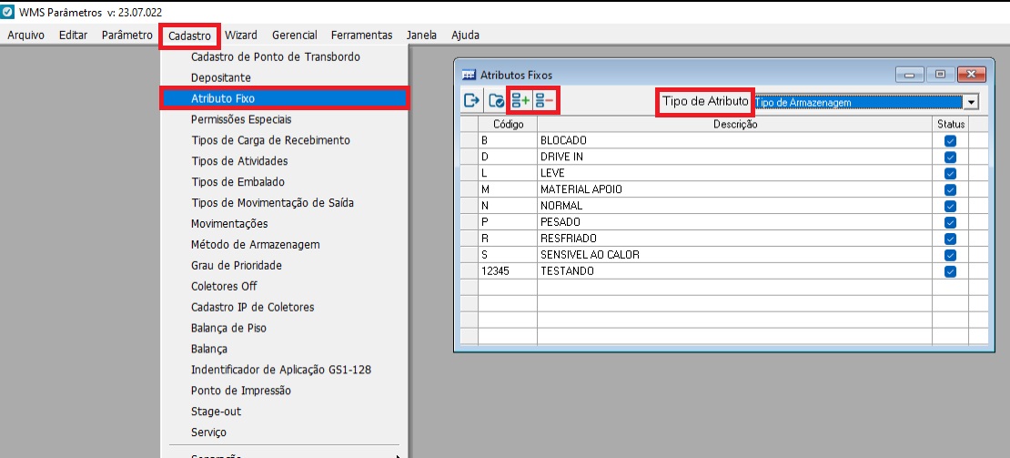Image resolution: width=1010 pixels, height=458 pixels.
Task: Uncheck the Status box for TESTANDO
Action: pos(950,271)
